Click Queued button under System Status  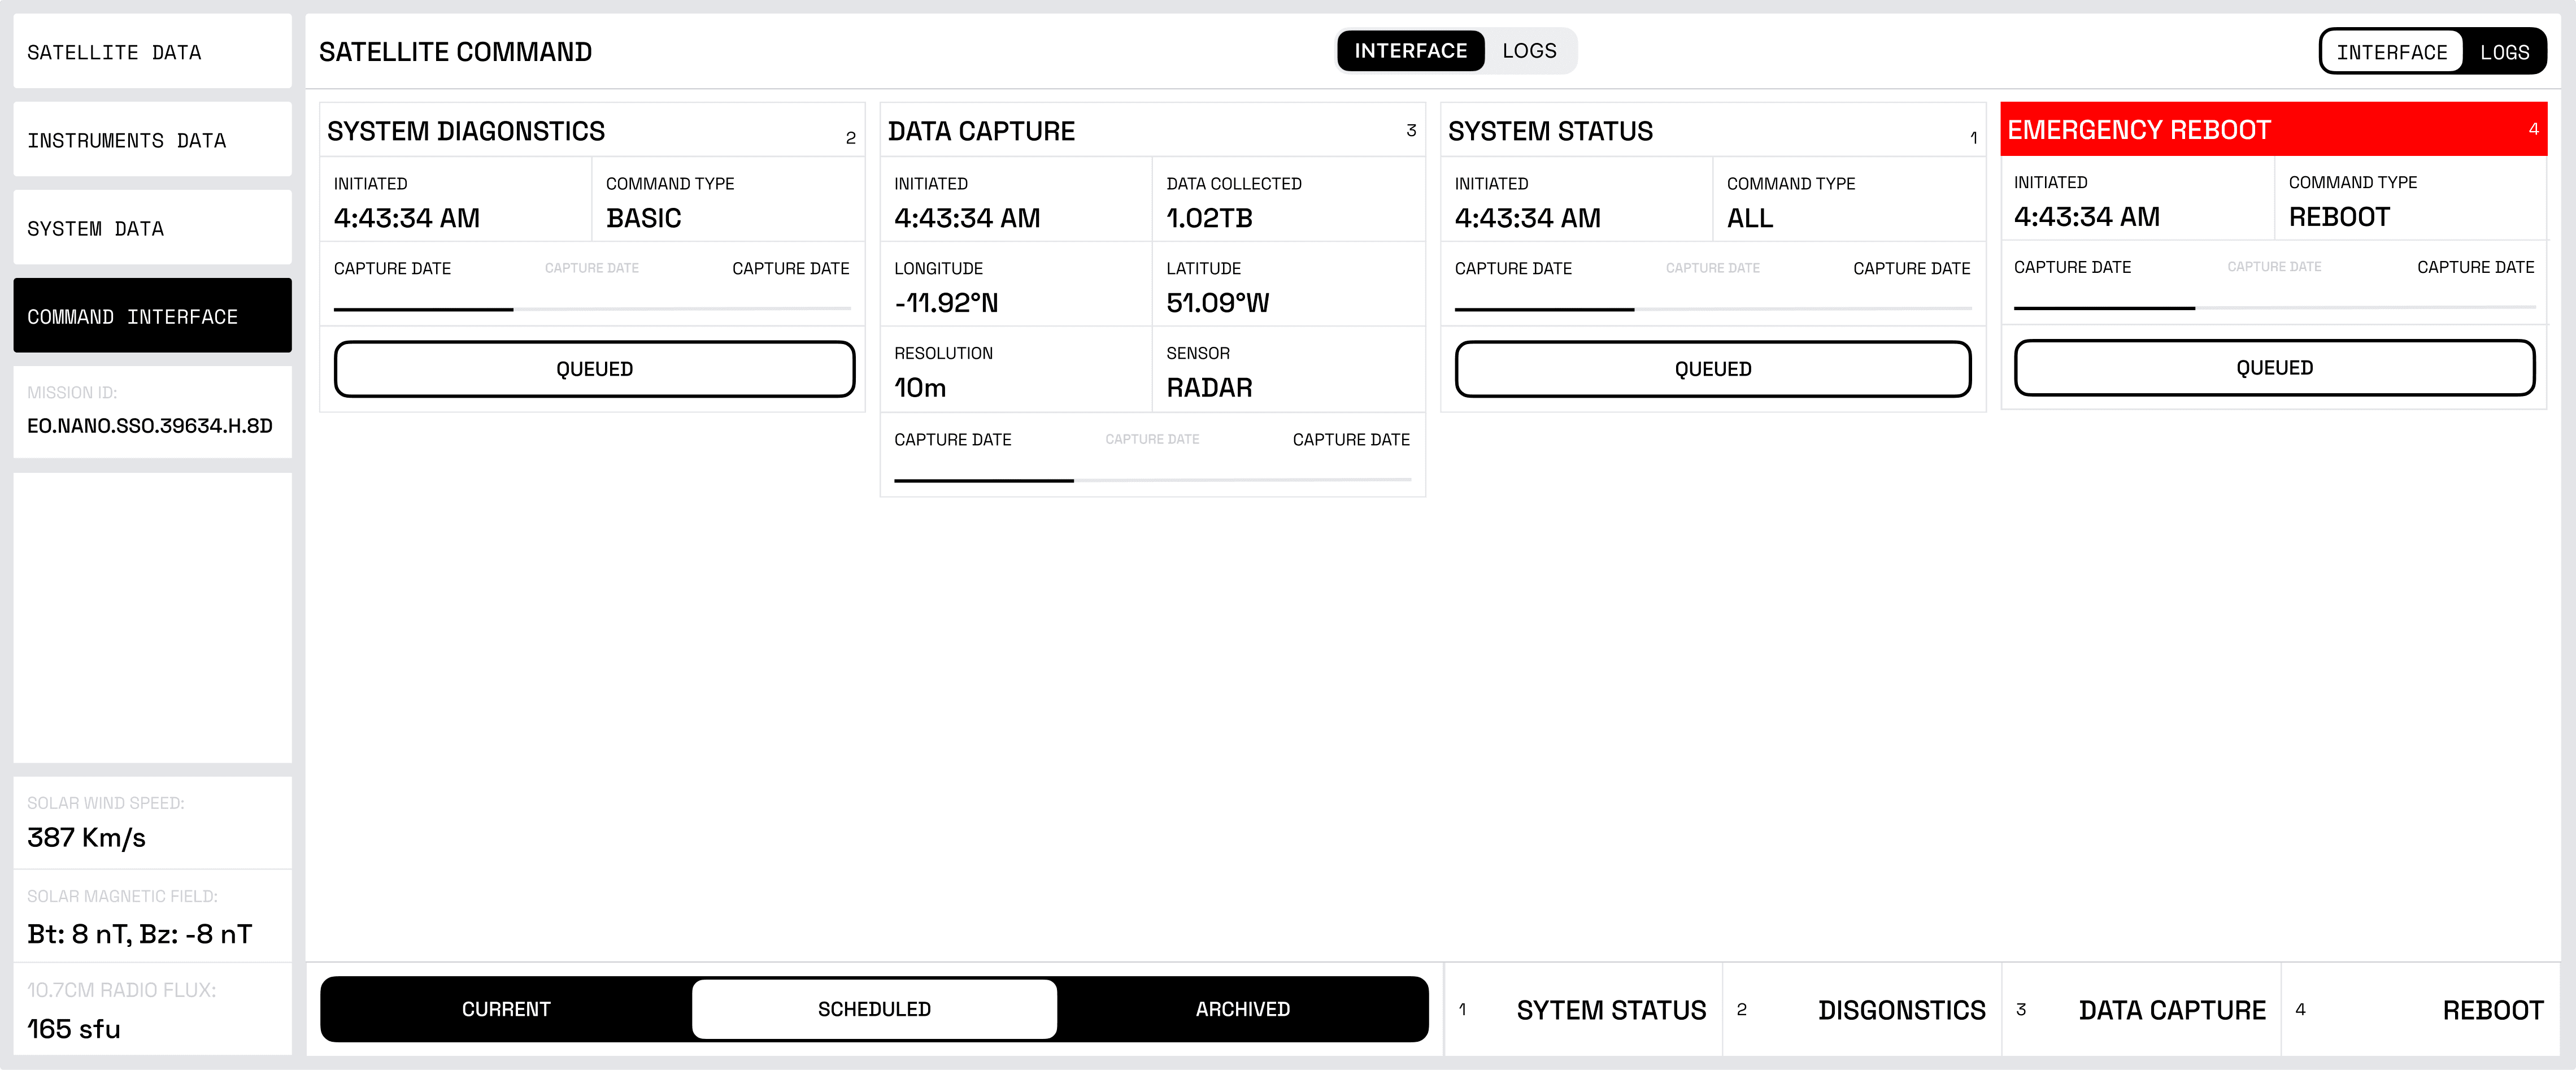[1712, 369]
